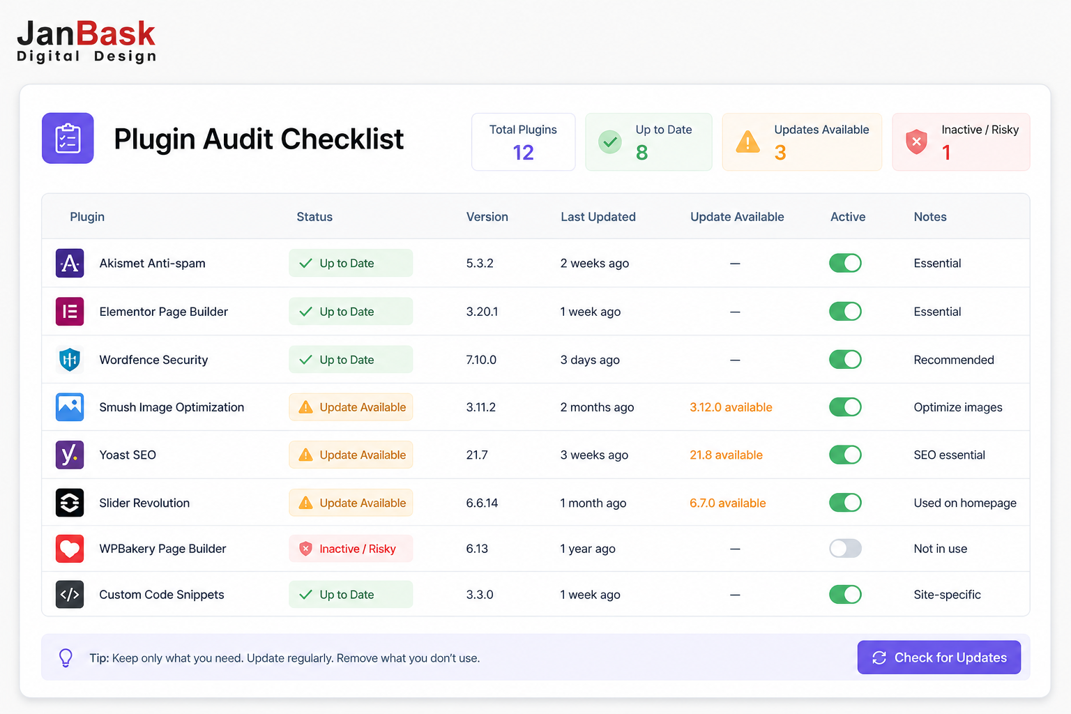This screenshot has width=1071, height=714.
Task: Select the Yoast SEO plugin name
Action: pos(128,455)
